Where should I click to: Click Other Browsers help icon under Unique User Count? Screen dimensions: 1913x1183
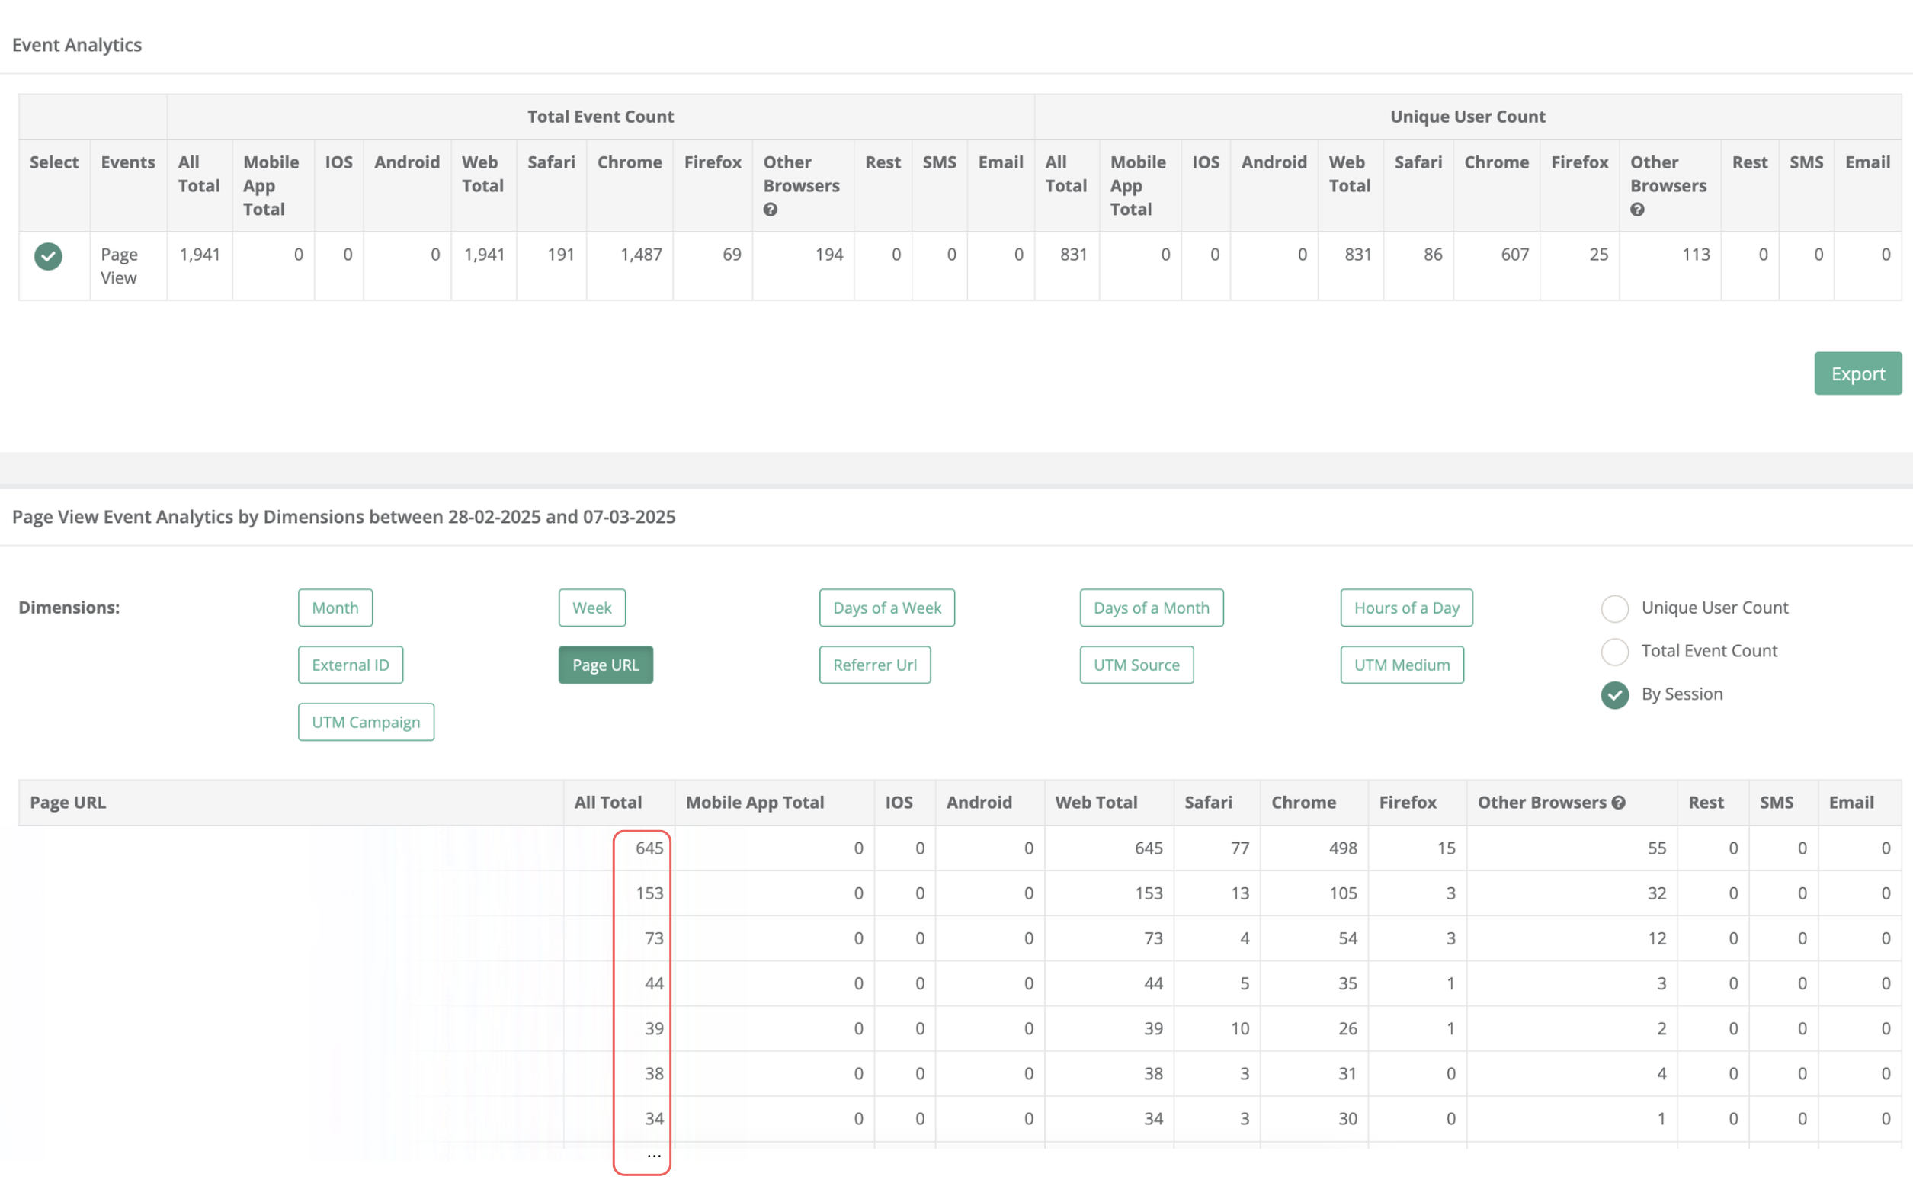click(1637, 210)
